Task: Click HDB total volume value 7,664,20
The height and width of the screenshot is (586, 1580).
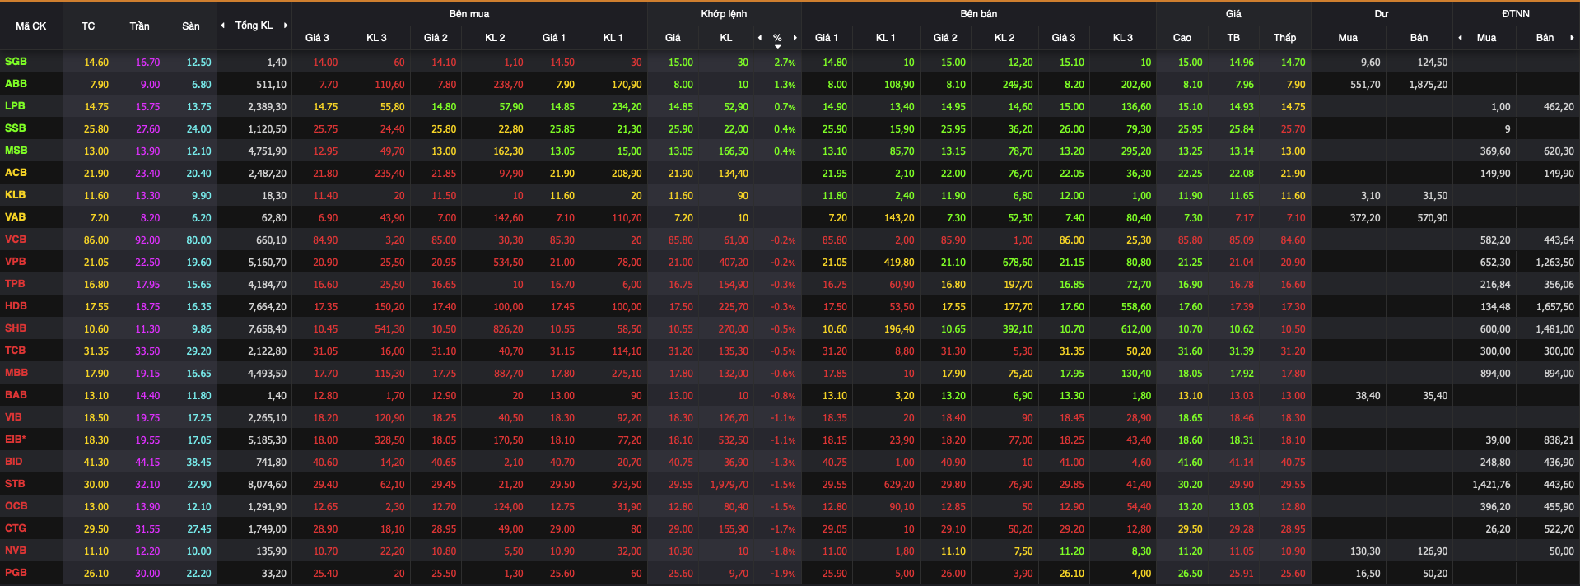Action: pos(268,307)
